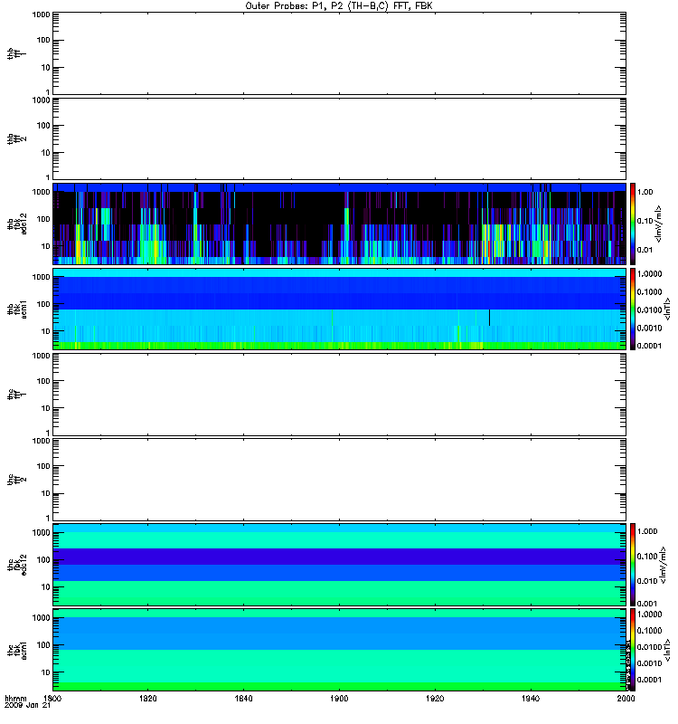Click the thb fbk edc12 spectrogram panel
Screen dimensions: 678x724
[339, 223]
